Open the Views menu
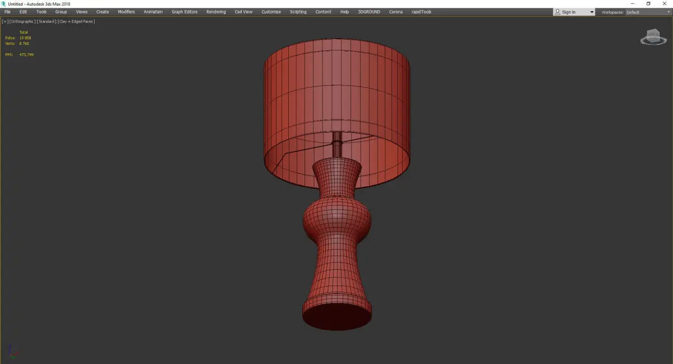The width and height of the screenshot is (673, 364). pos(82,12)
